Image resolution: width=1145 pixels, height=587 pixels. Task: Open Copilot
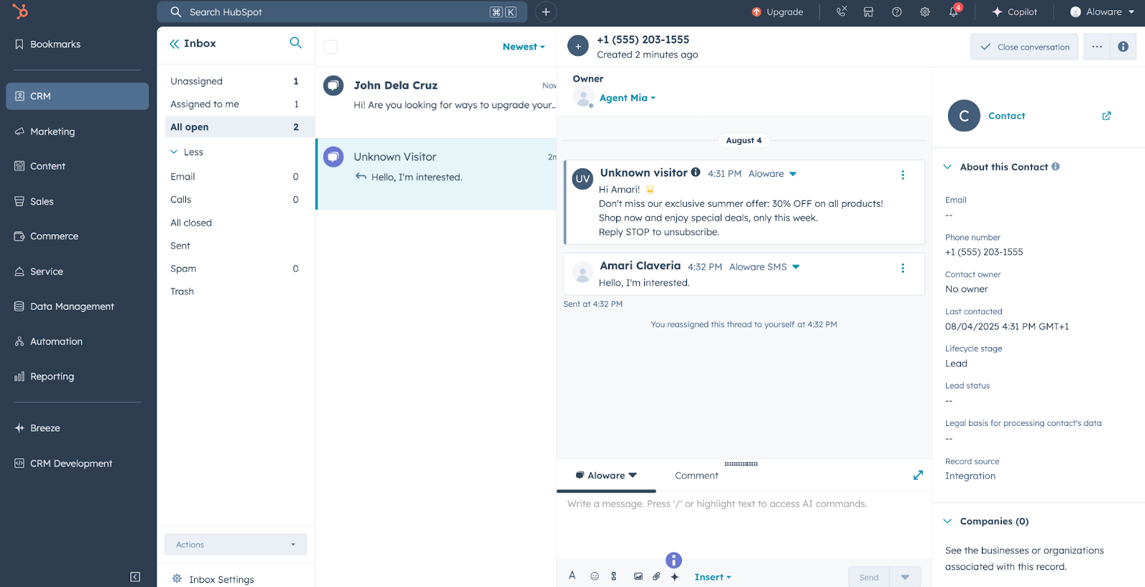click(x=1014, y=11)
